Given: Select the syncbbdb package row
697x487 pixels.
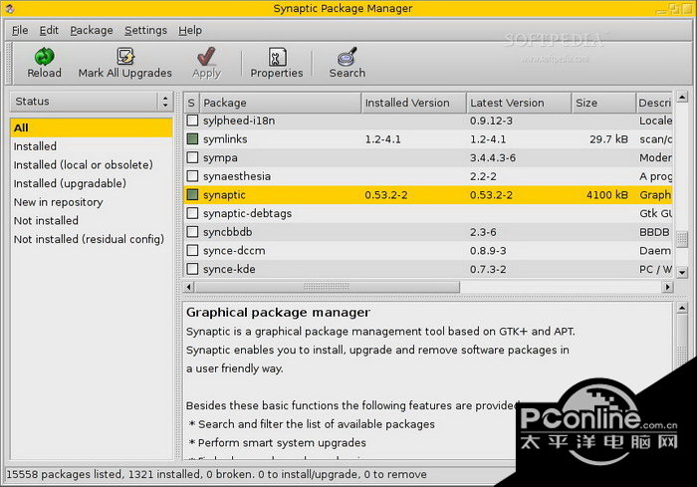Looking at the screenshot, I should (428, 232).
